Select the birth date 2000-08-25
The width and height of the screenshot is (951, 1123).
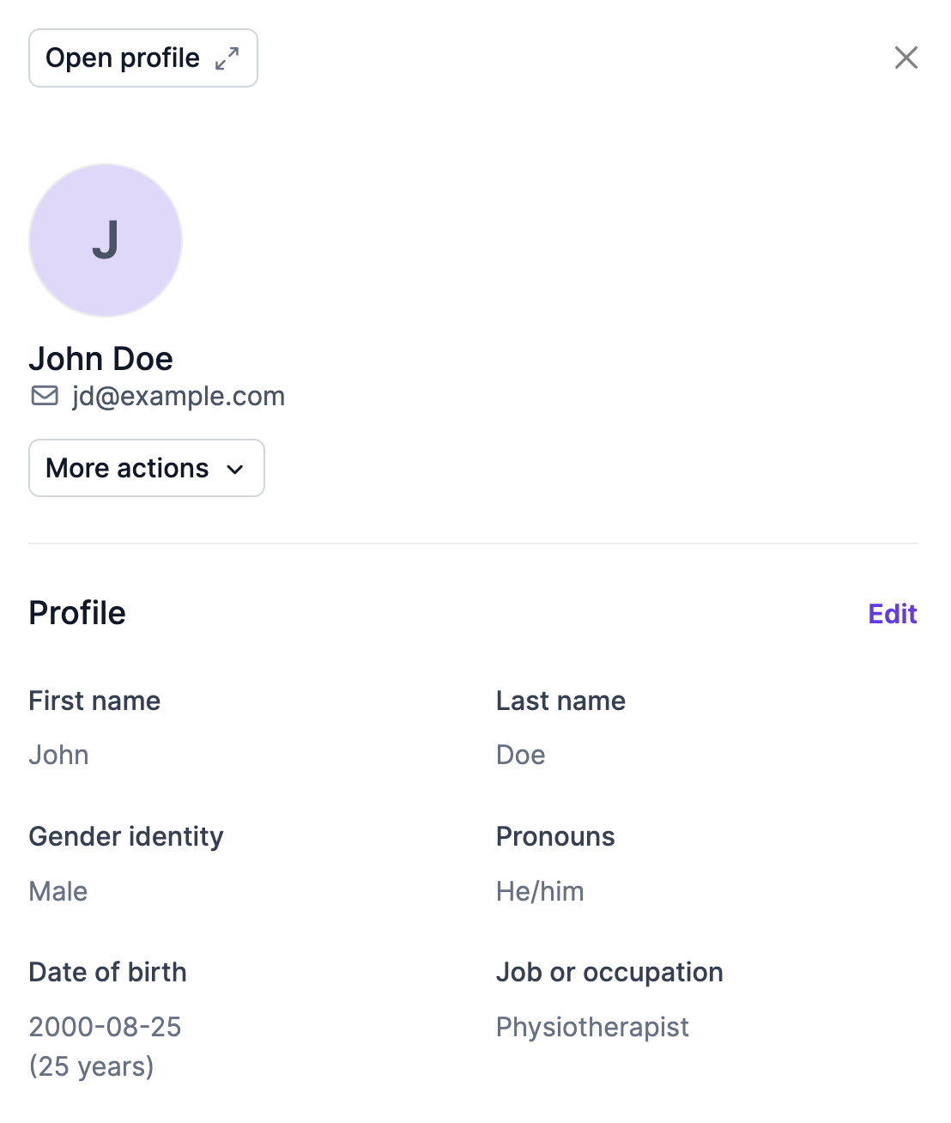coord(105,1027)
